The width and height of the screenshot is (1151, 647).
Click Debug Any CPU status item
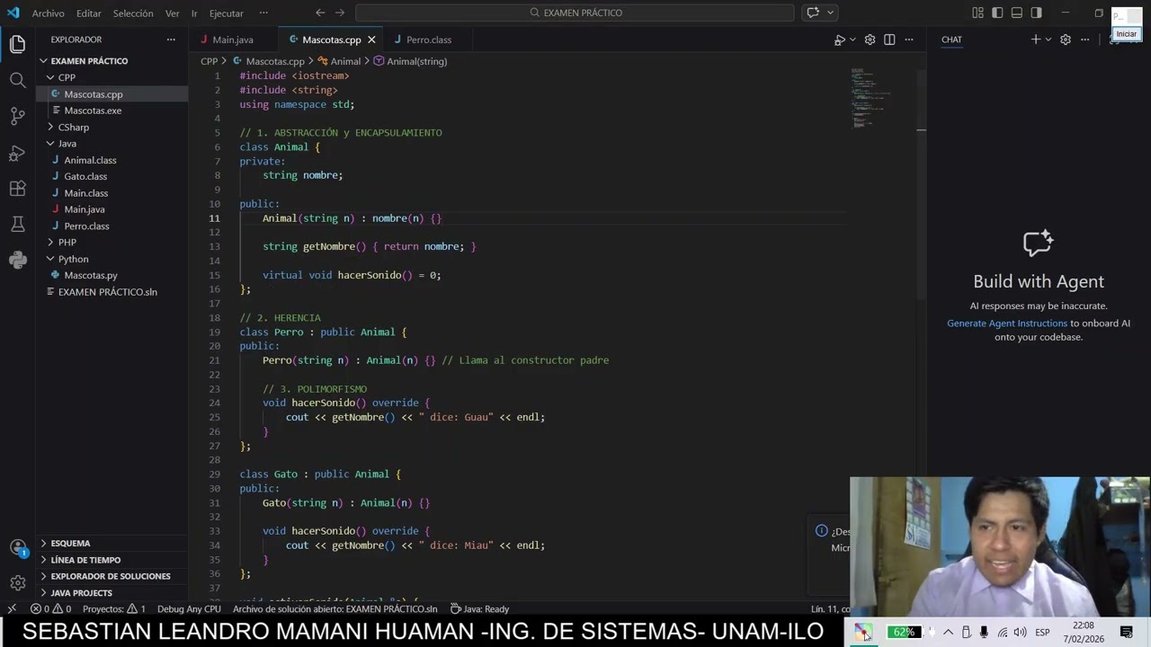click(x=189, y=609)
